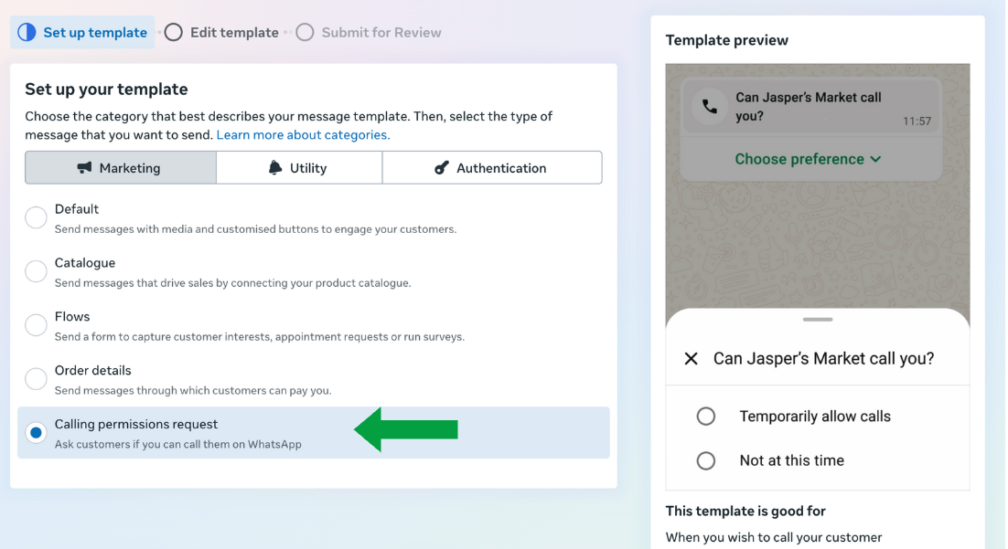The height and width of the screenshot is (549, 1008).
Task: Click the 'Can Jasper's Market call you?' message bubble
Action: pyautogui.click(x=811, y=106)
